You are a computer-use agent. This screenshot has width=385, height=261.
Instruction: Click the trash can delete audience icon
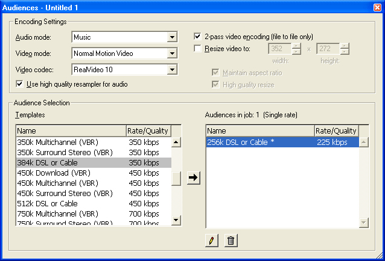click(x=231, y=241)
